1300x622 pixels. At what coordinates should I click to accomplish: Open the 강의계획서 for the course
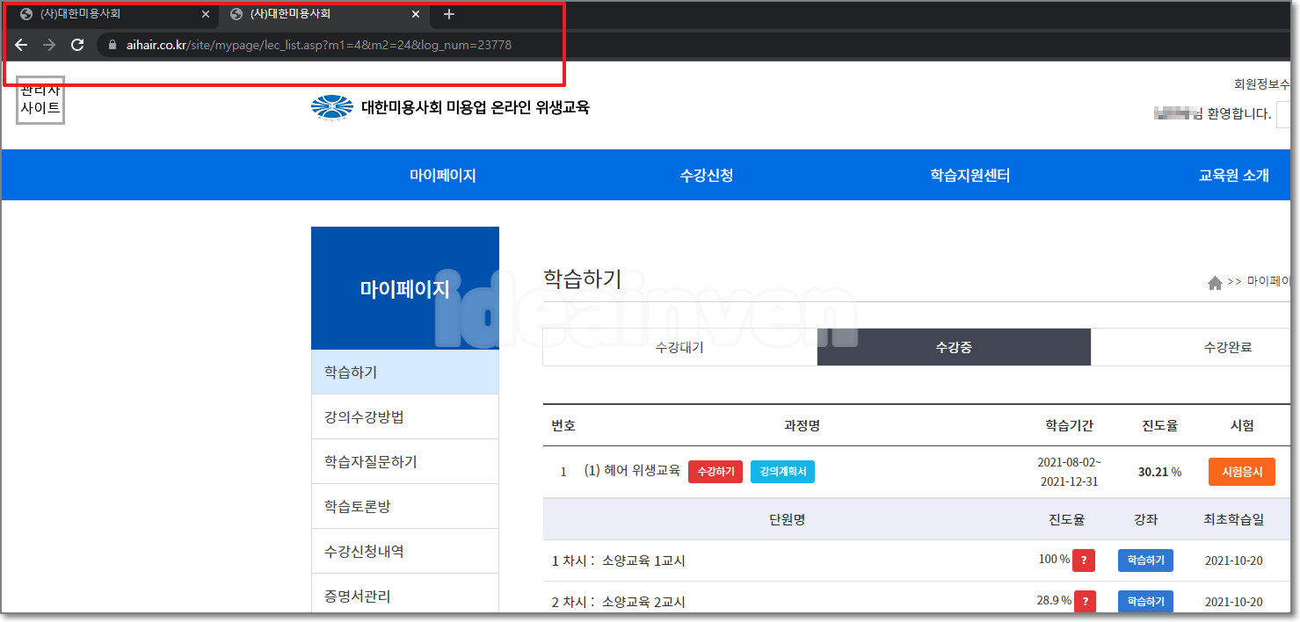tap(782, 471)
